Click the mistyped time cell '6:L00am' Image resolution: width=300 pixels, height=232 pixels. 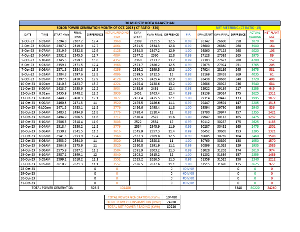(45, 107)
